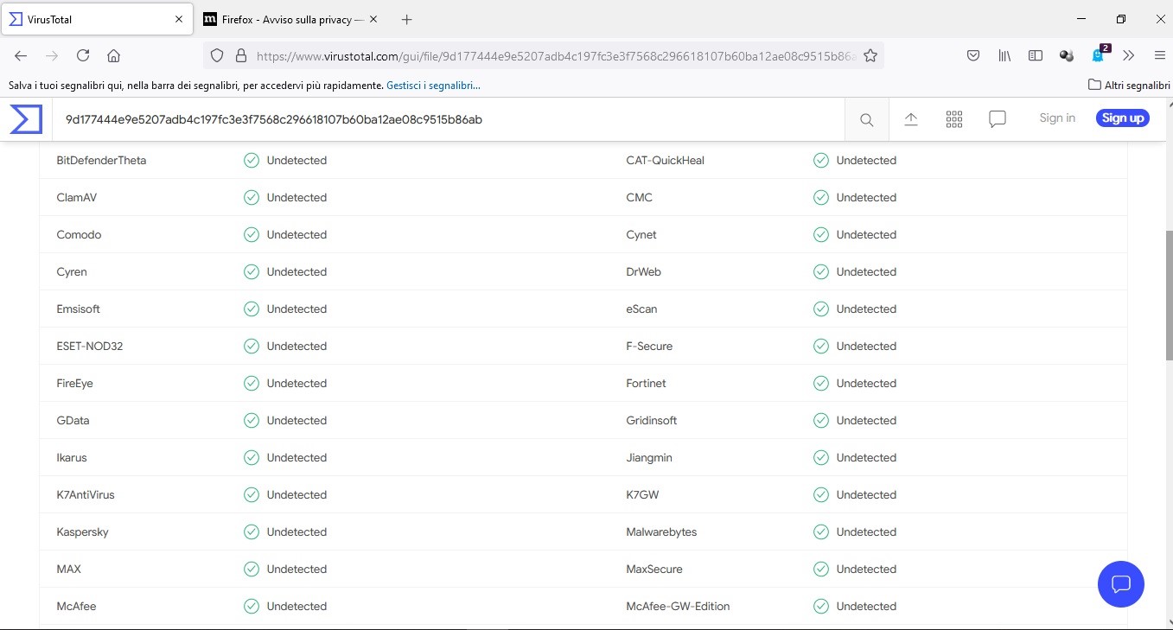Click the eScan engine name
The width and height of the screenshot is (1173, 630).
(x=641, y=309)
